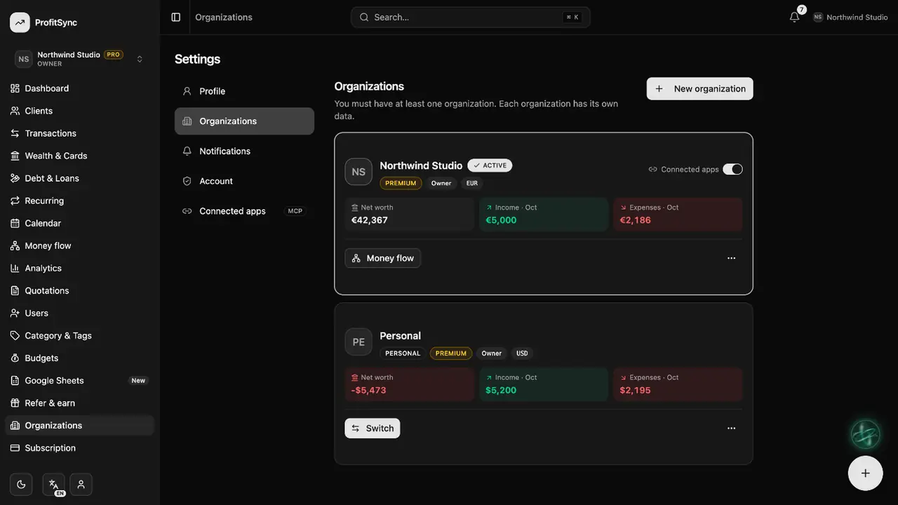Click Income Oct €5,000 tile
Screen dimensions: 898x505
544,214
